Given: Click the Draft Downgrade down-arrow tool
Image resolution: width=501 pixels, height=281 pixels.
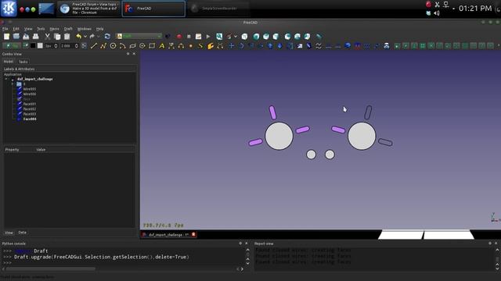Looking at the screenshot, I should [x=280, y=46].
